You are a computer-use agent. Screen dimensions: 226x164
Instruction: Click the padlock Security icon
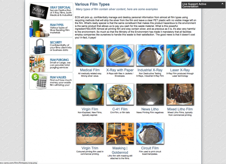(x=40, y=46)
